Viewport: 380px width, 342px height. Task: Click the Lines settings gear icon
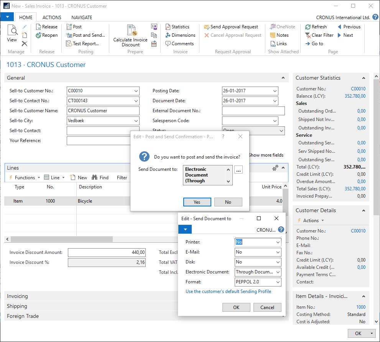275,168
